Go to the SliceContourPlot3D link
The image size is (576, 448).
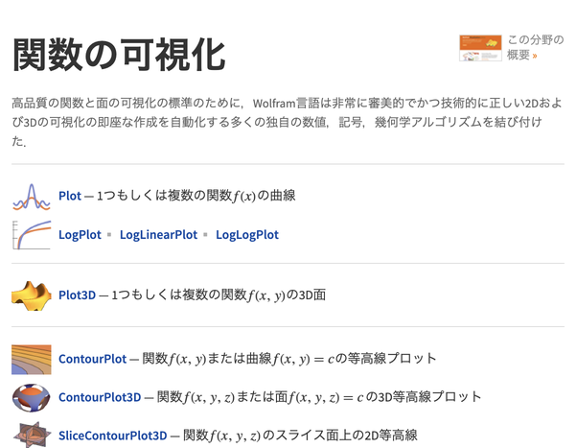point(113,435)
